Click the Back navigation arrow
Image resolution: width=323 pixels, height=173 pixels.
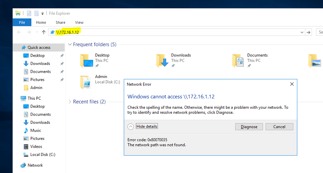(19, 32)
